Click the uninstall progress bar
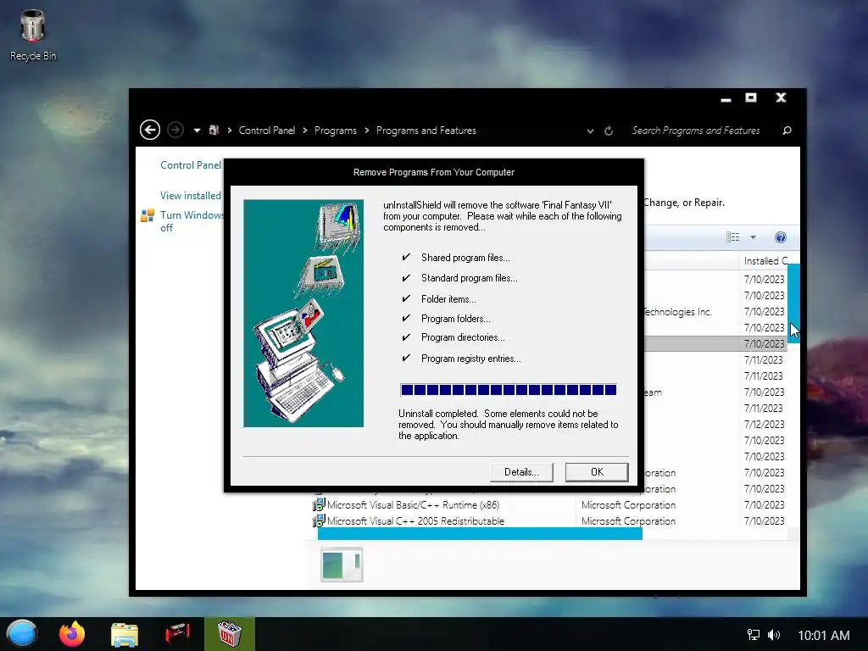 [x=509, y=390]
